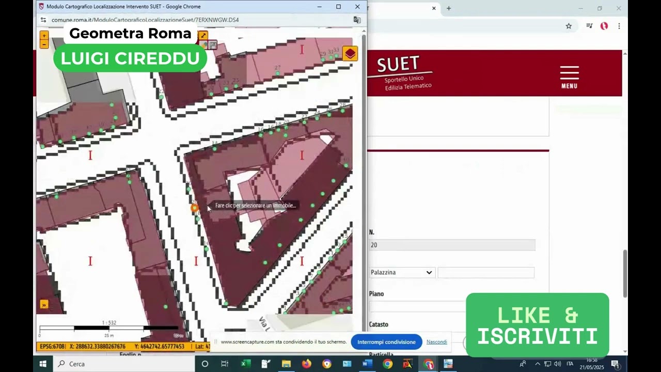Image resolution: width=661 pixels, height=372 pixels.
Task: Click the civic number field showing 20
Action: [452, 245]
